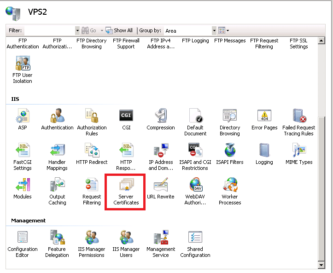The height and width of the screenshot is (273, 333).
Task: Open Default Document settings
Action: (x=195, y=122)
